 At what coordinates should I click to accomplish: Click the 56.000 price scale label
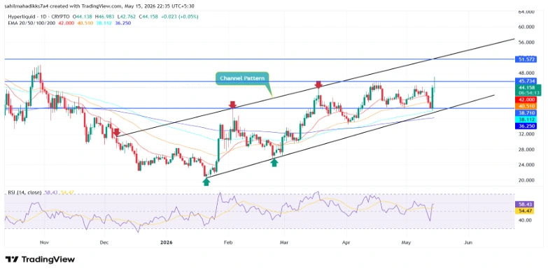click(526, 42)
